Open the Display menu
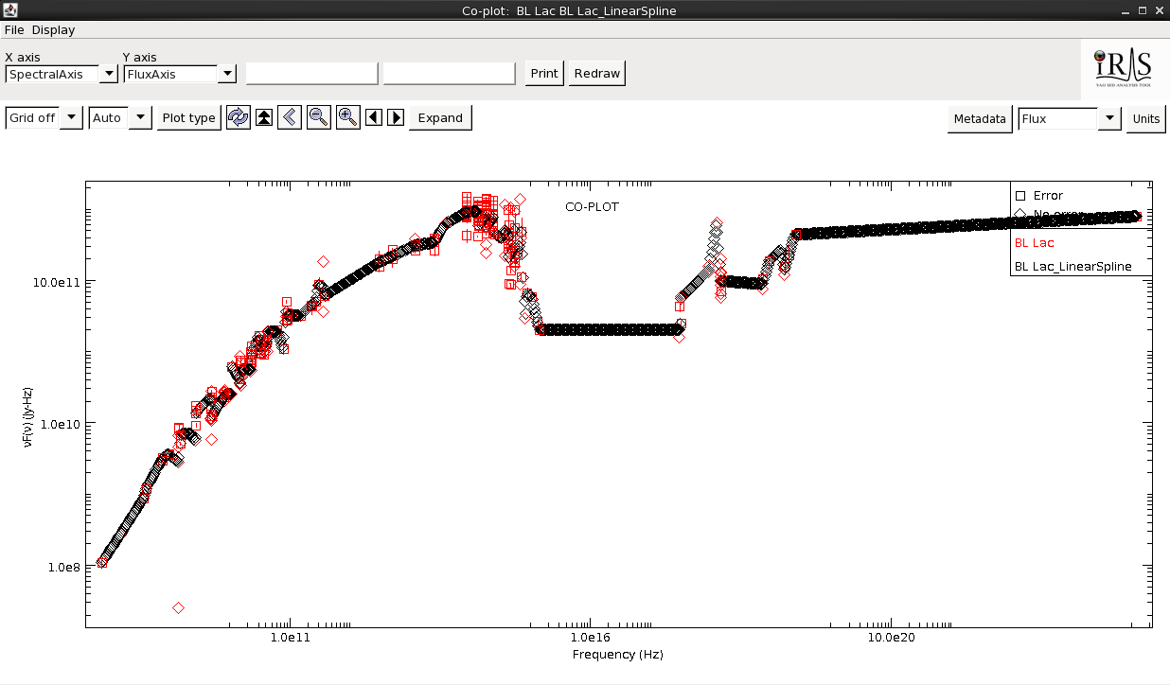This screenshot has width=1170, height=685. click(53, 29)
